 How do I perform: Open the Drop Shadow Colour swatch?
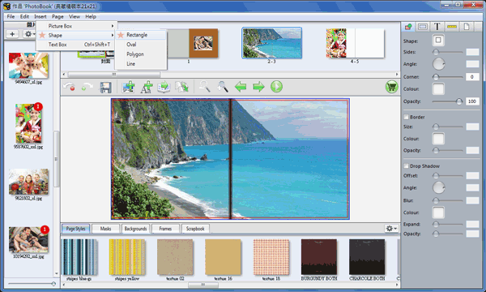pyautogui.click(x=438, y=213)
